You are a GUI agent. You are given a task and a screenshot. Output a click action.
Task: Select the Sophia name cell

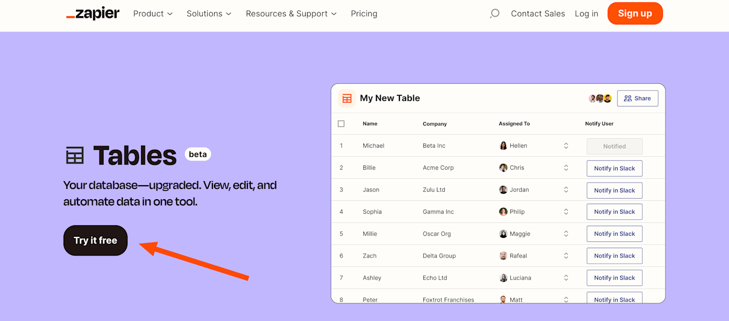point(372,212)
